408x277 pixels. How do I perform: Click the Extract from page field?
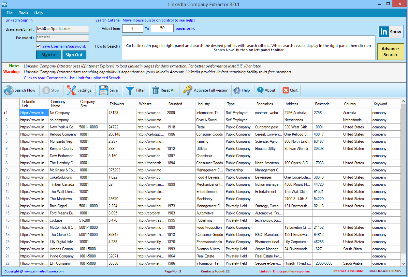pyautogui.click(x=133, y=29)
